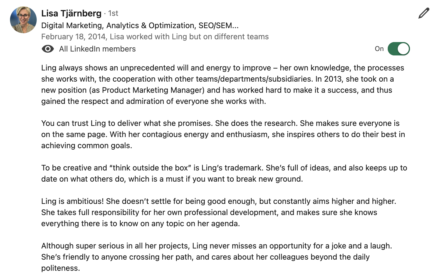Click the eye visibility icon
Screen dimensions: 440x278
tap(48, 49)
